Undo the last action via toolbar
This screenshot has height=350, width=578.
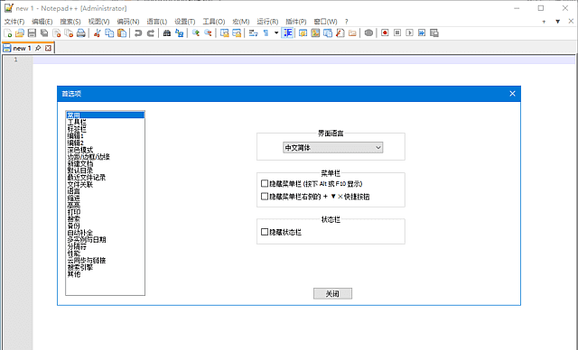click(x=138, y=33)
